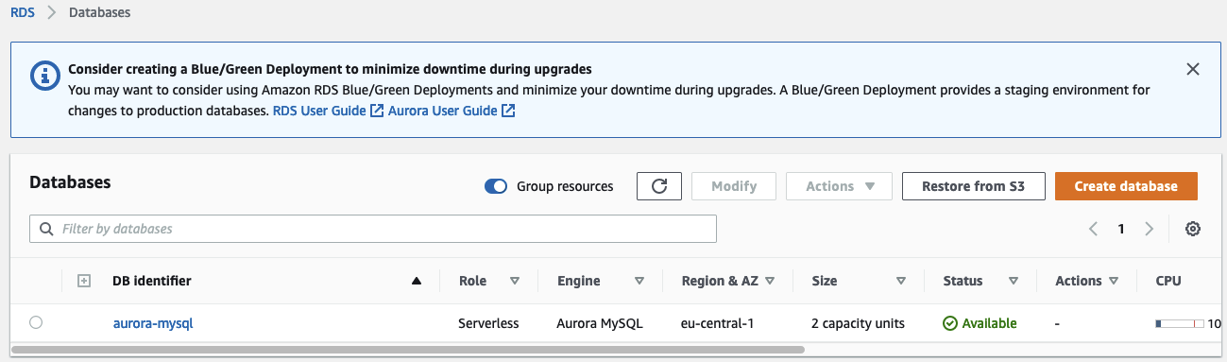Click the CPU column header
The image size is (1227, 362).
tap(1168, 281)
